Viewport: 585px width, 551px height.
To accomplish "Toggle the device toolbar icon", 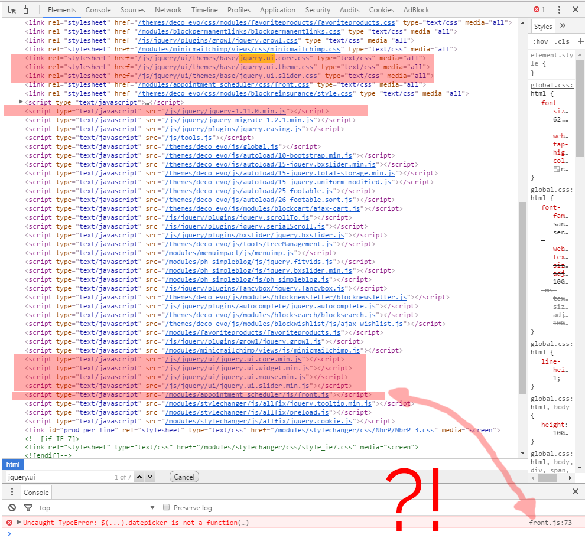I will (x=28, y=9).
